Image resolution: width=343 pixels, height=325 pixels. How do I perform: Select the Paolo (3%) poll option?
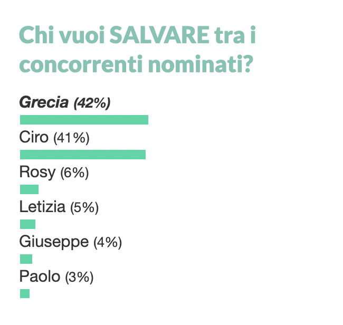tap(56, 276)
